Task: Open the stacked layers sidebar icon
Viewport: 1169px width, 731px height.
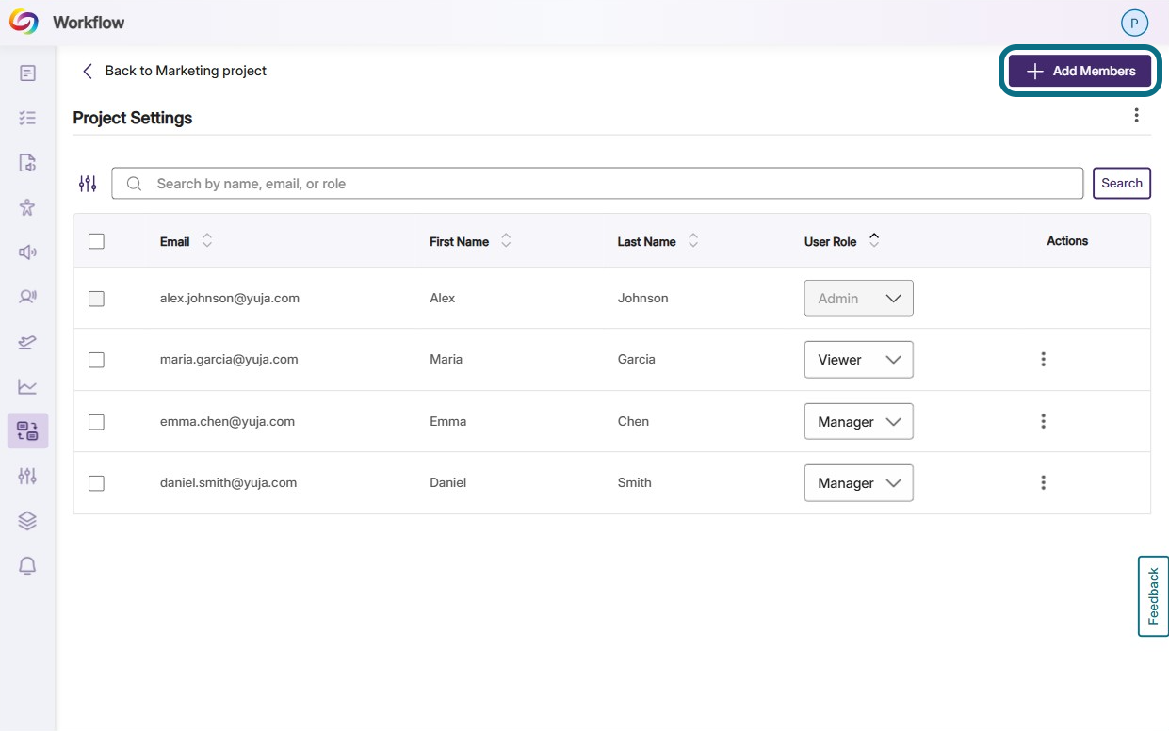Action: tap(27, 520)
